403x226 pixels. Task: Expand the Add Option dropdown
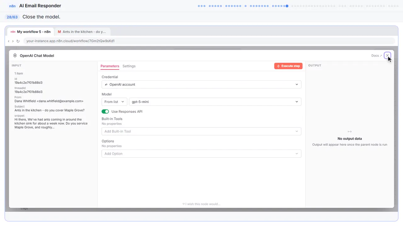(201, 153)
